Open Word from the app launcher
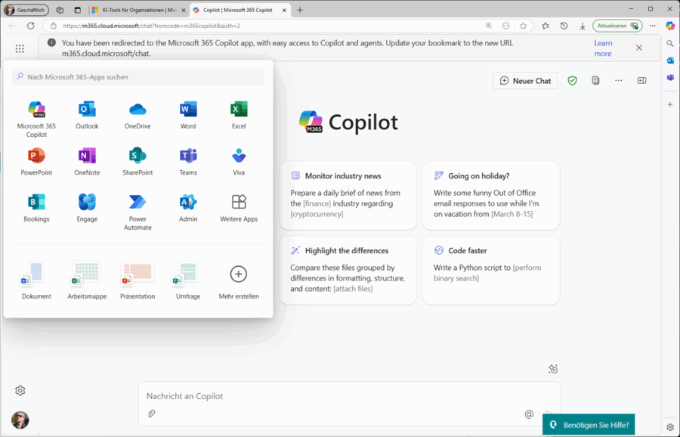This screenshot has width=680, height=437. point(188,116)
